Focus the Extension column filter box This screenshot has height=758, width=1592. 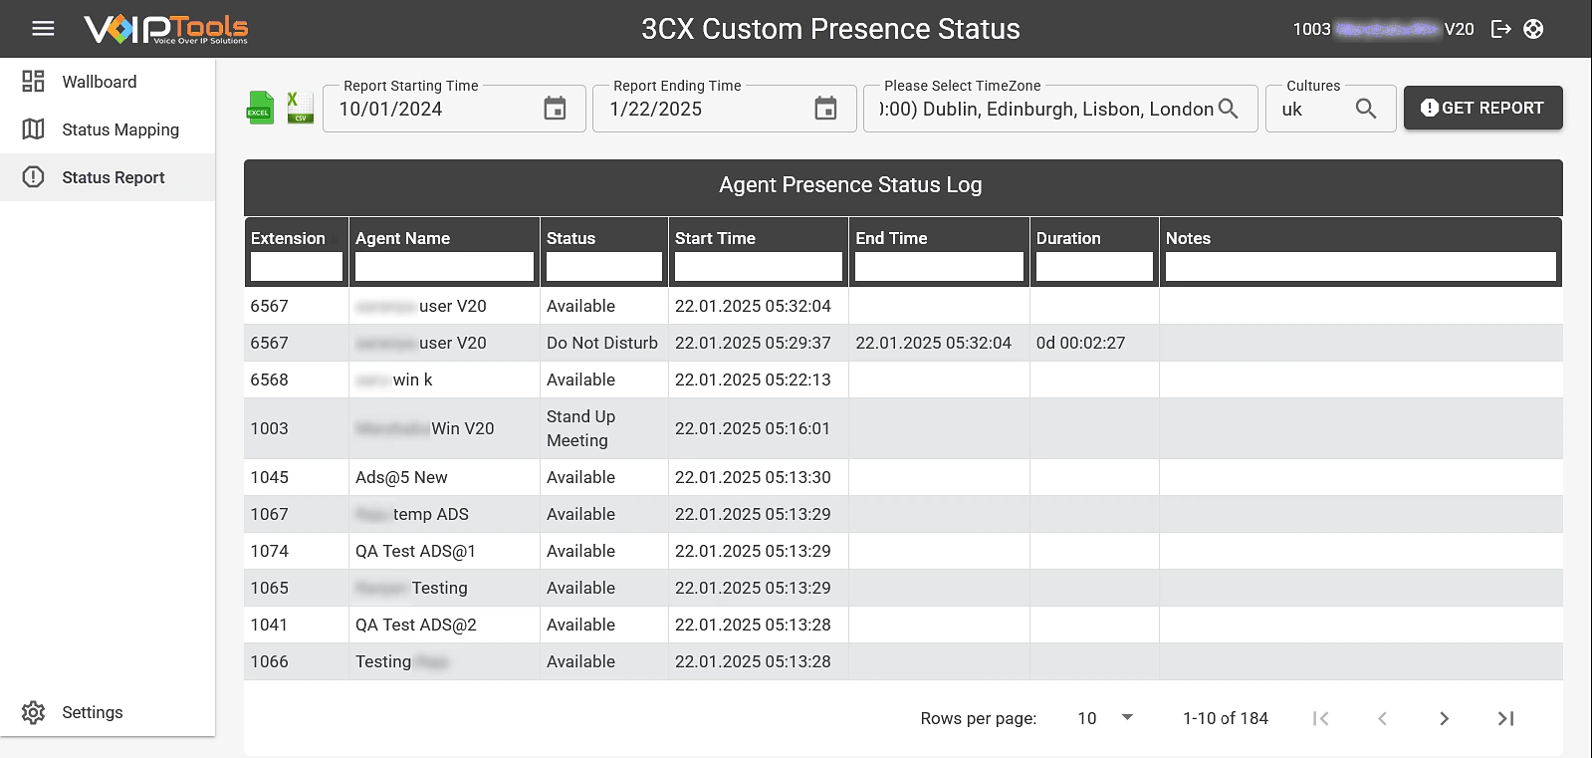(297, 266)
